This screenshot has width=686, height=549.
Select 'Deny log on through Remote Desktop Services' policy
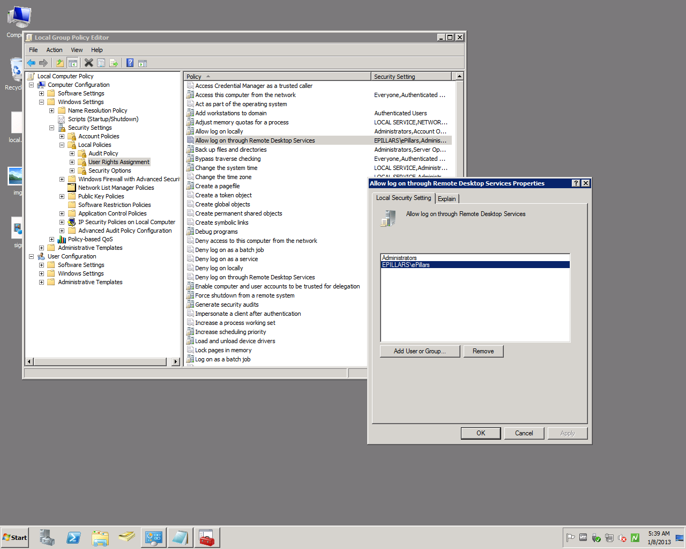tap(255, 277)
